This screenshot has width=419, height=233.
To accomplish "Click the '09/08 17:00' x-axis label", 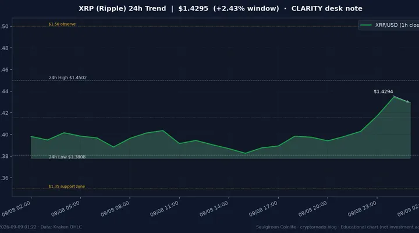I will click(263, 209).
